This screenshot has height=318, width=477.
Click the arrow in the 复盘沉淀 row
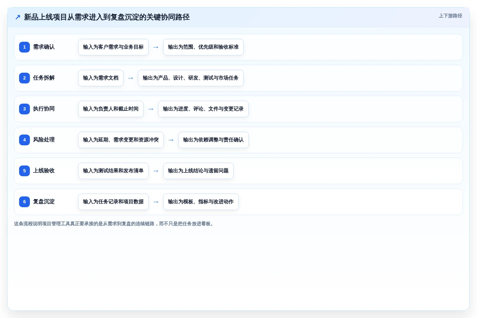(156, 202)
